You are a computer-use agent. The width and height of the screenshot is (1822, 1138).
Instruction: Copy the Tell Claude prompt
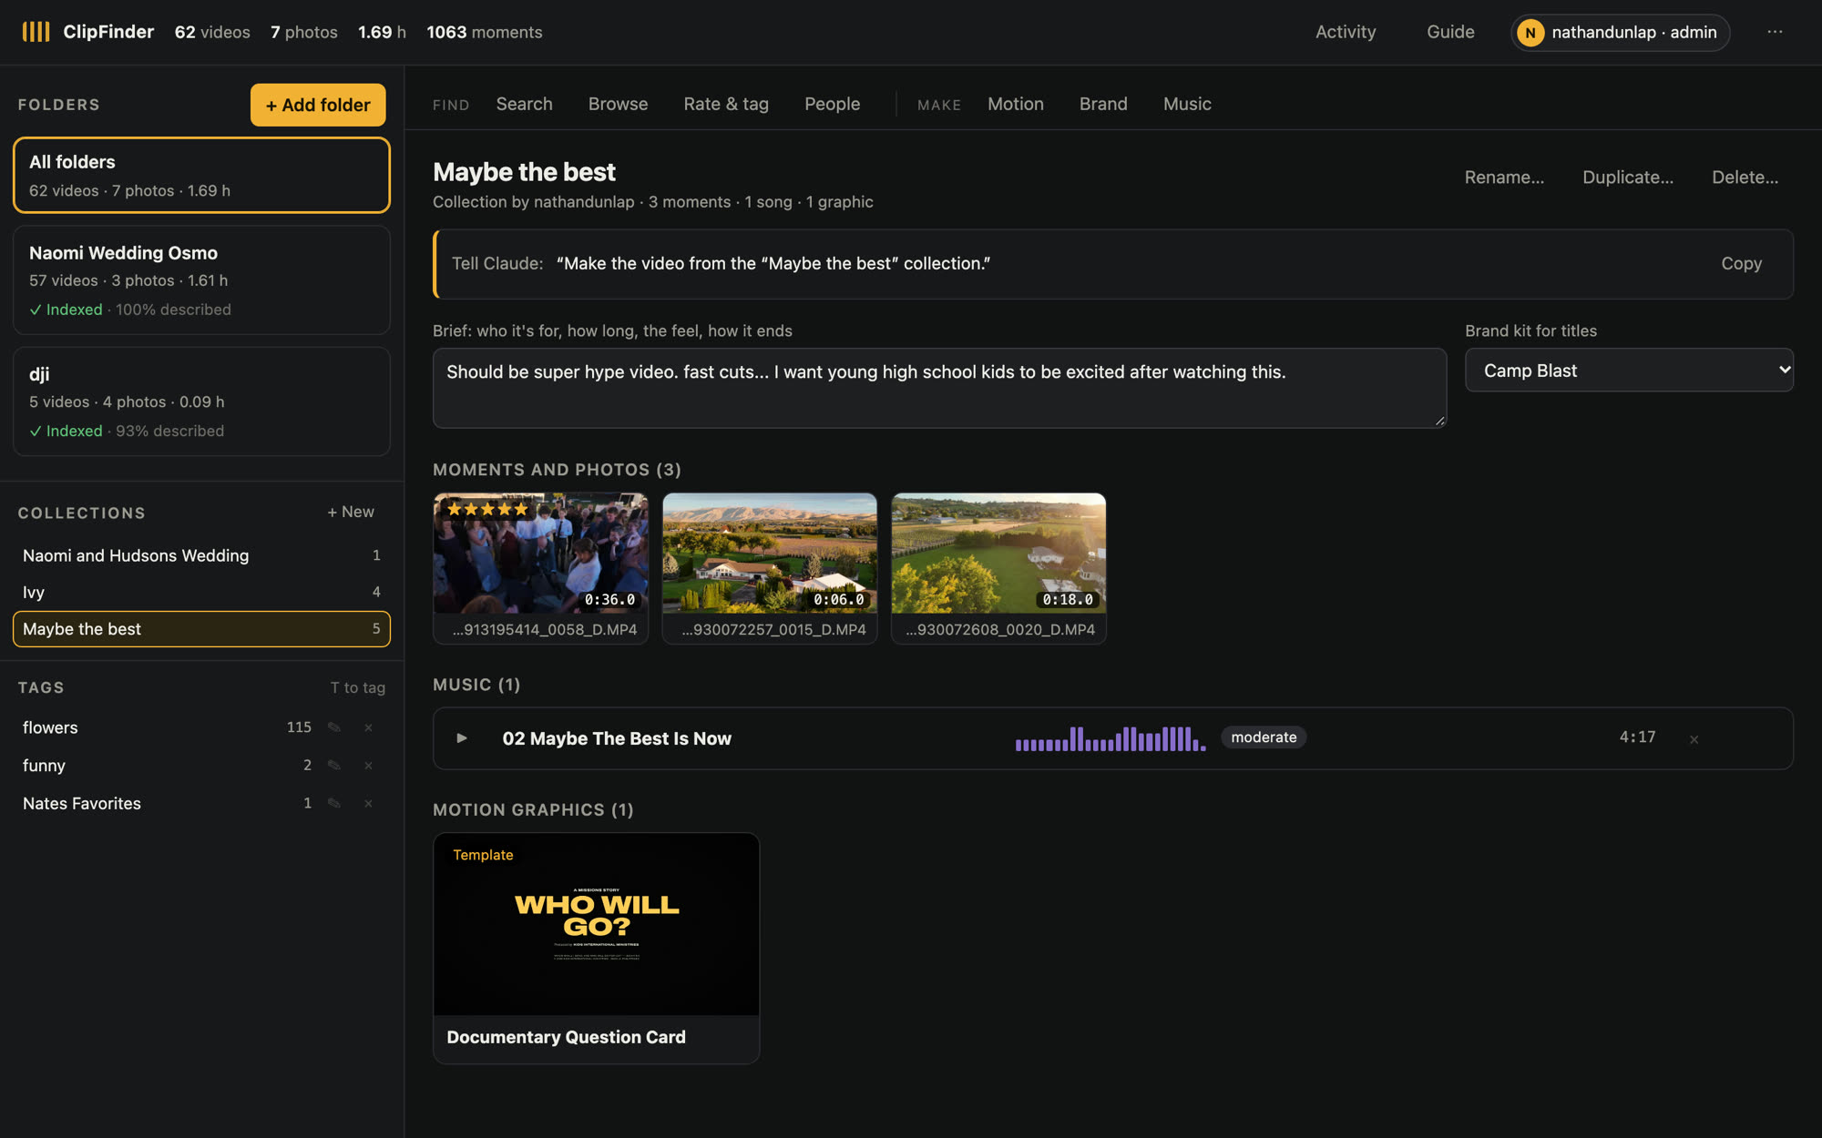tap(1741, 263)
